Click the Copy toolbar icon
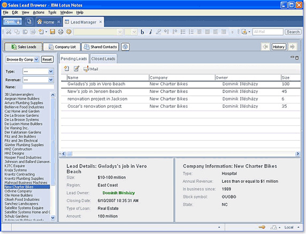Image resolution: width=306 pixels, height=234 pixels. click(17, 31)
